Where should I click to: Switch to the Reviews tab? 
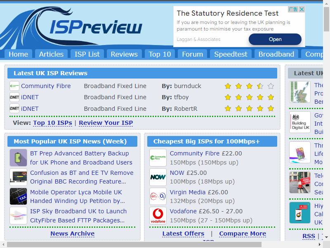(124, 54)
